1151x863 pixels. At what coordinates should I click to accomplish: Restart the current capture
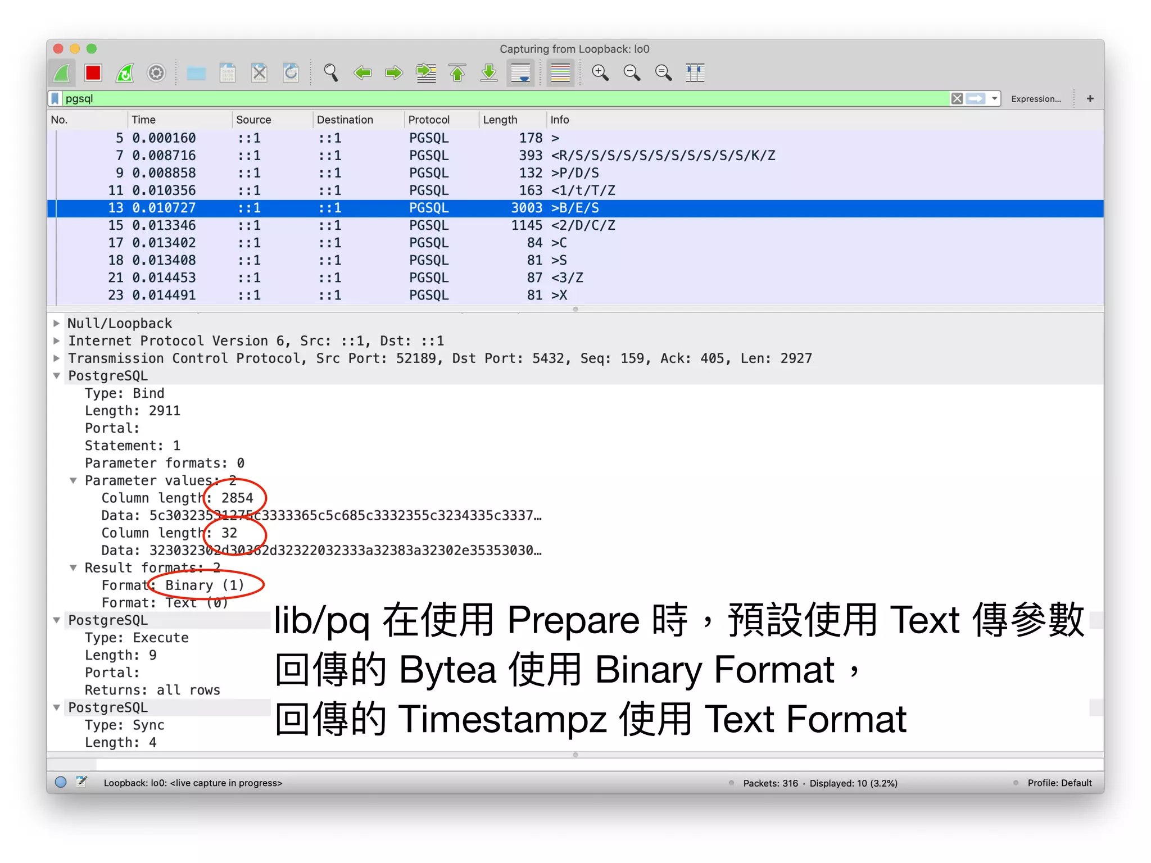[125, 73]
